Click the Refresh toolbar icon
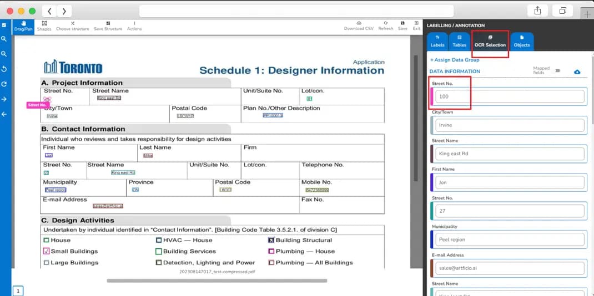The height and width of the screenshot is (296, 594). (x=386, y=26)
